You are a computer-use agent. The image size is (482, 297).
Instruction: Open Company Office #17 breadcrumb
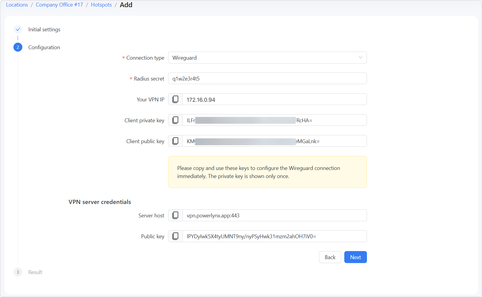tap(59, 4)
